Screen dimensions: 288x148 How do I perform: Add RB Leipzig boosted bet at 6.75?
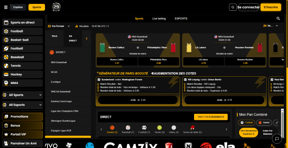(x=224, y=100)
